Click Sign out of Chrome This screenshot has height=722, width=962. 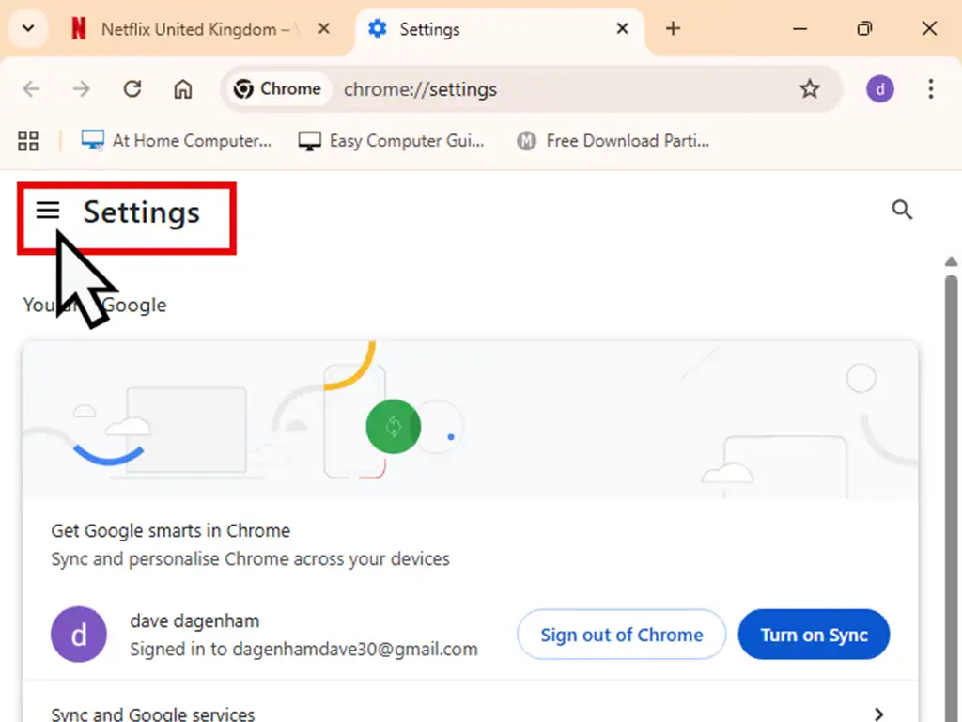[x=621, y=635]
